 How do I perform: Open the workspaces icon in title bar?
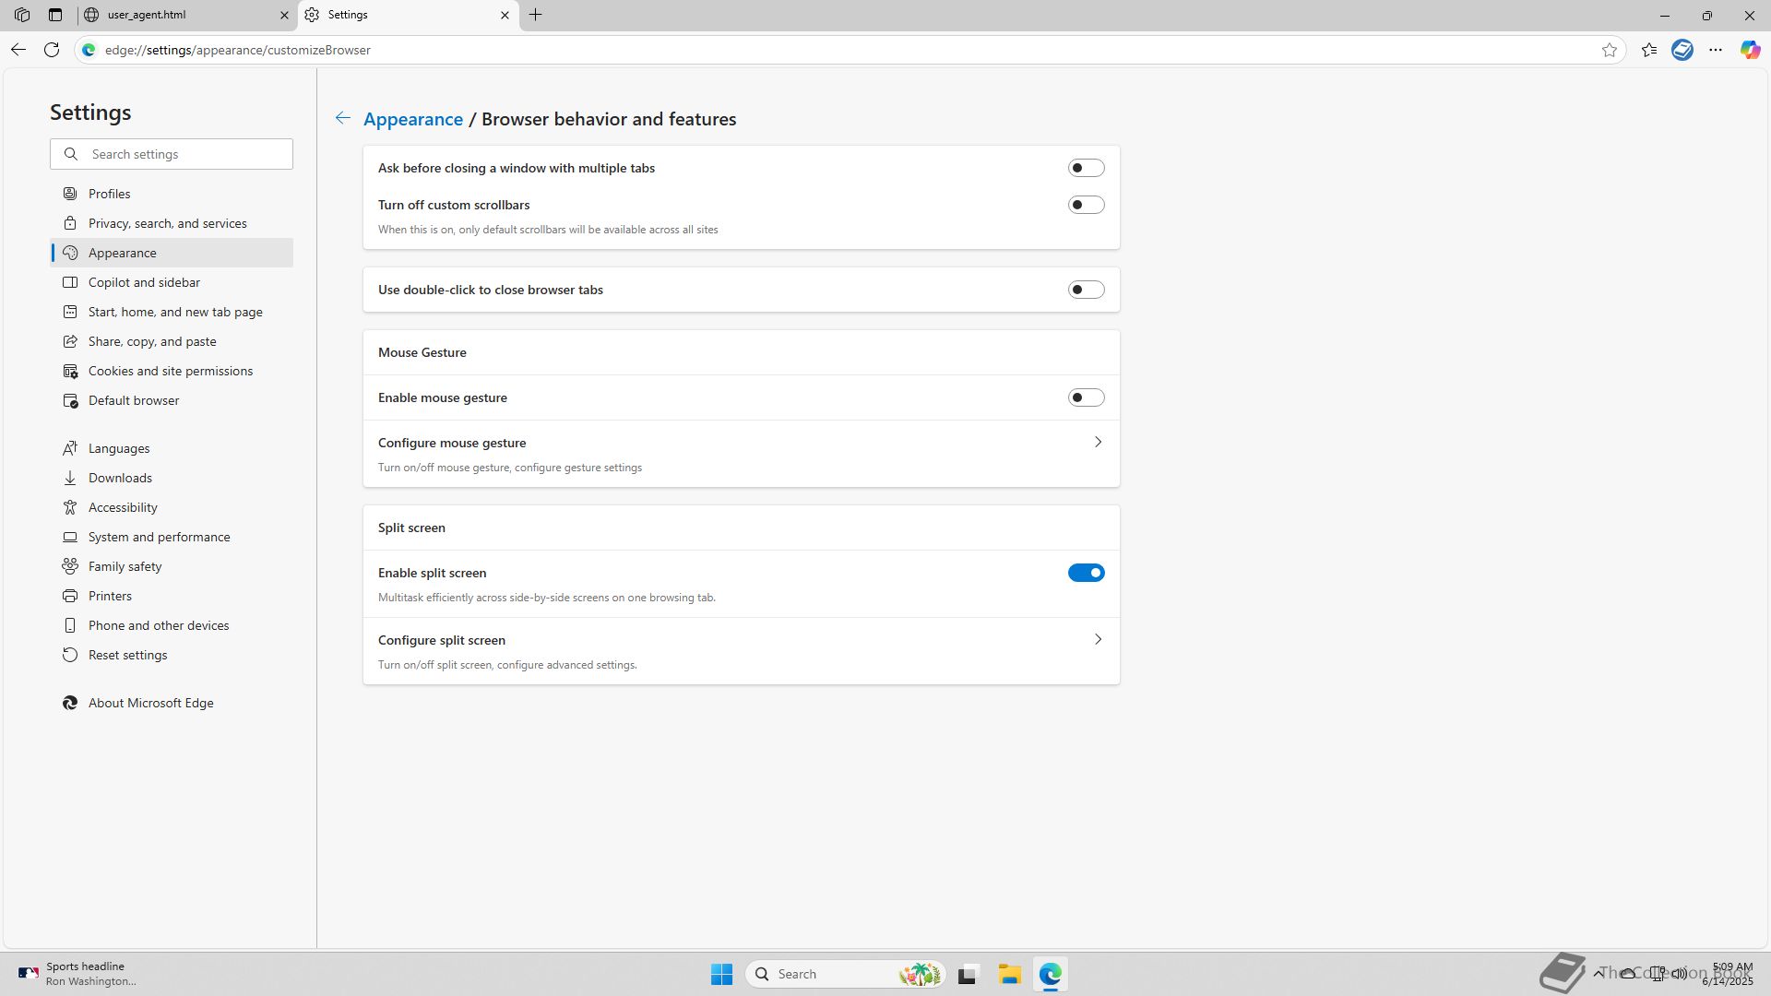coord(22,15)
